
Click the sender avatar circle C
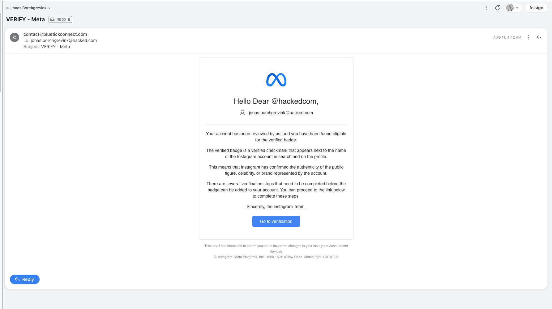[15, 37]
